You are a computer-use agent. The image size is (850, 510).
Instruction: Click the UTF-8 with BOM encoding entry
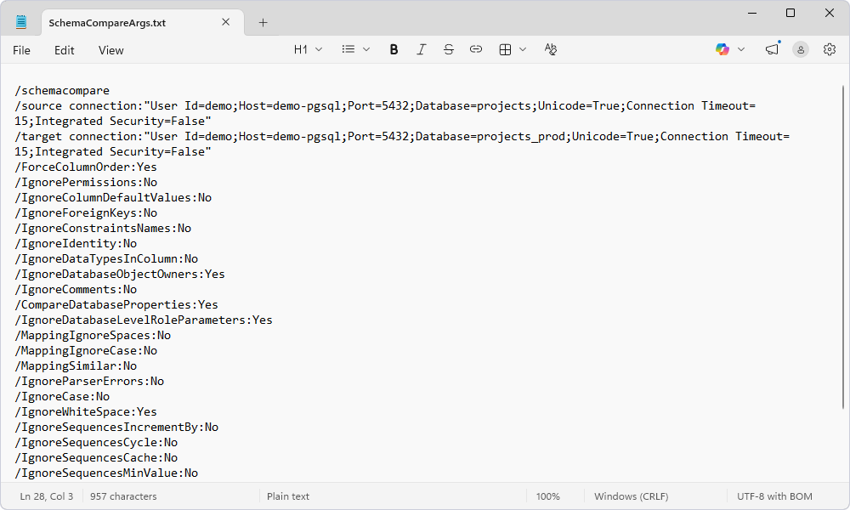(774, 496)
